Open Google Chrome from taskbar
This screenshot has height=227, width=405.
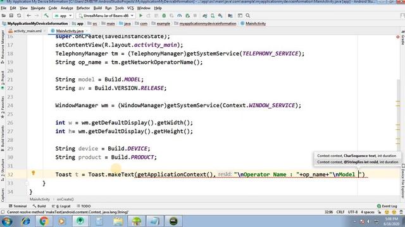(x=44, y=221)
